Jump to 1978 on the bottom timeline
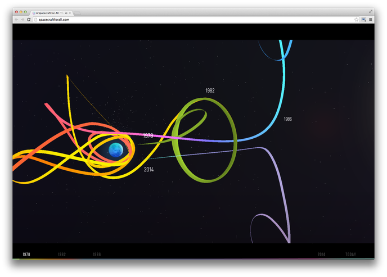Screen dimensions: 387x277 click(x=26, y=255)
